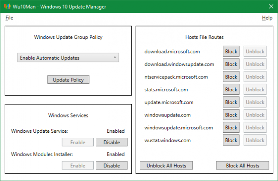Click the Windows Services heading
The image size is (278, 181).
68,115
